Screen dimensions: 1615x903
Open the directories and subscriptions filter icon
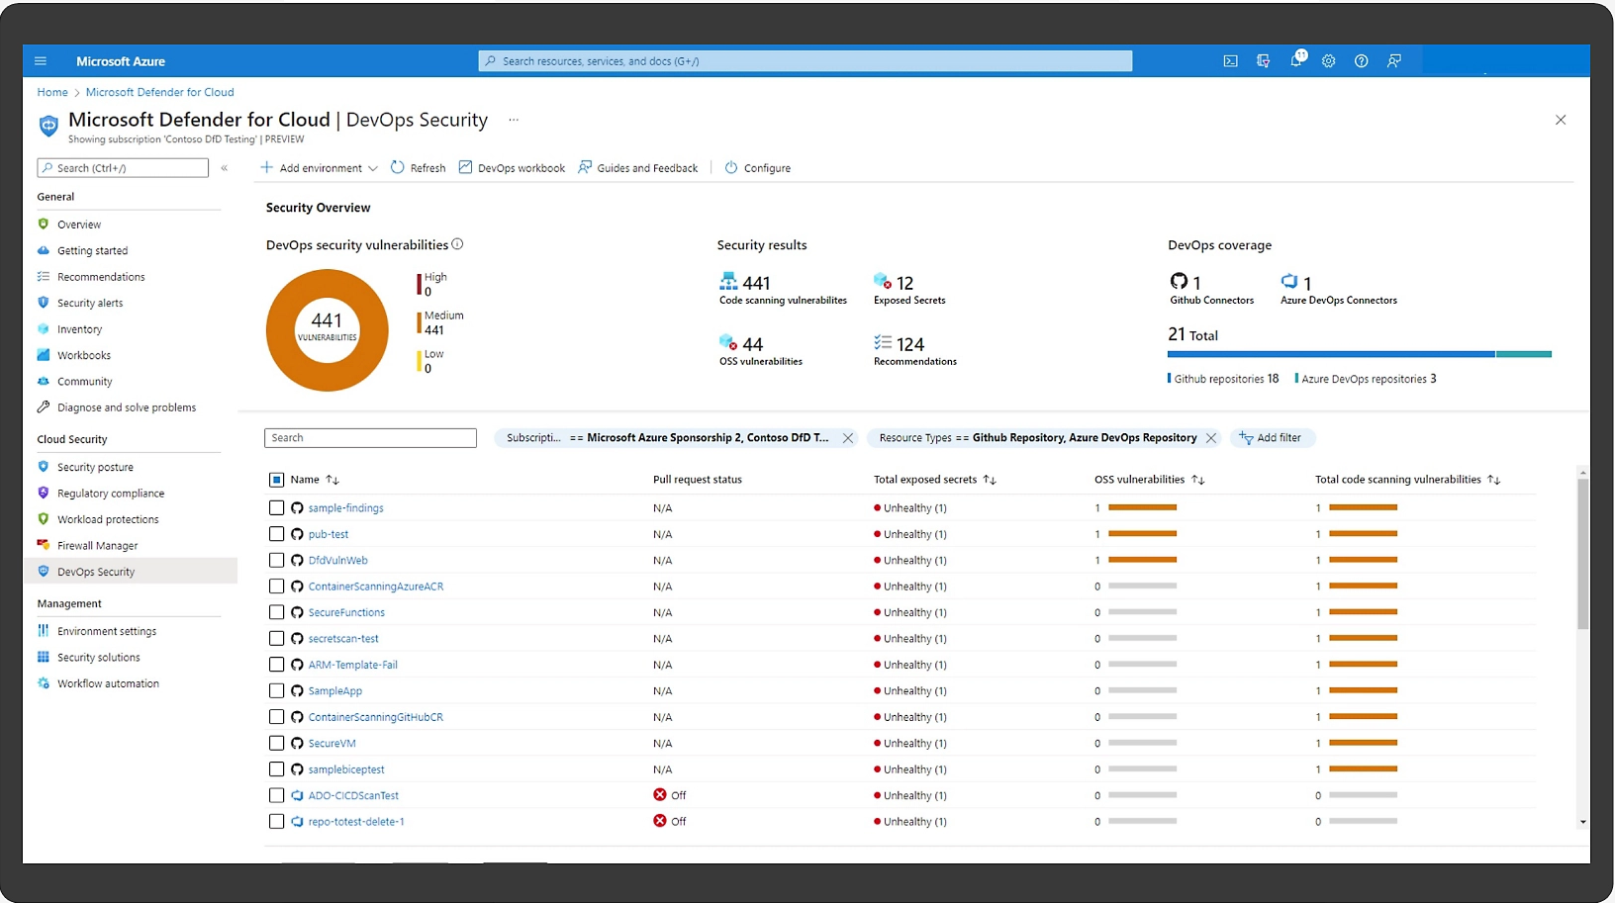pyautogui.click(x=1263, y=61)
